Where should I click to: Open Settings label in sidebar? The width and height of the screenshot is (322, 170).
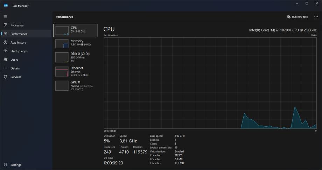pos(16,165)
